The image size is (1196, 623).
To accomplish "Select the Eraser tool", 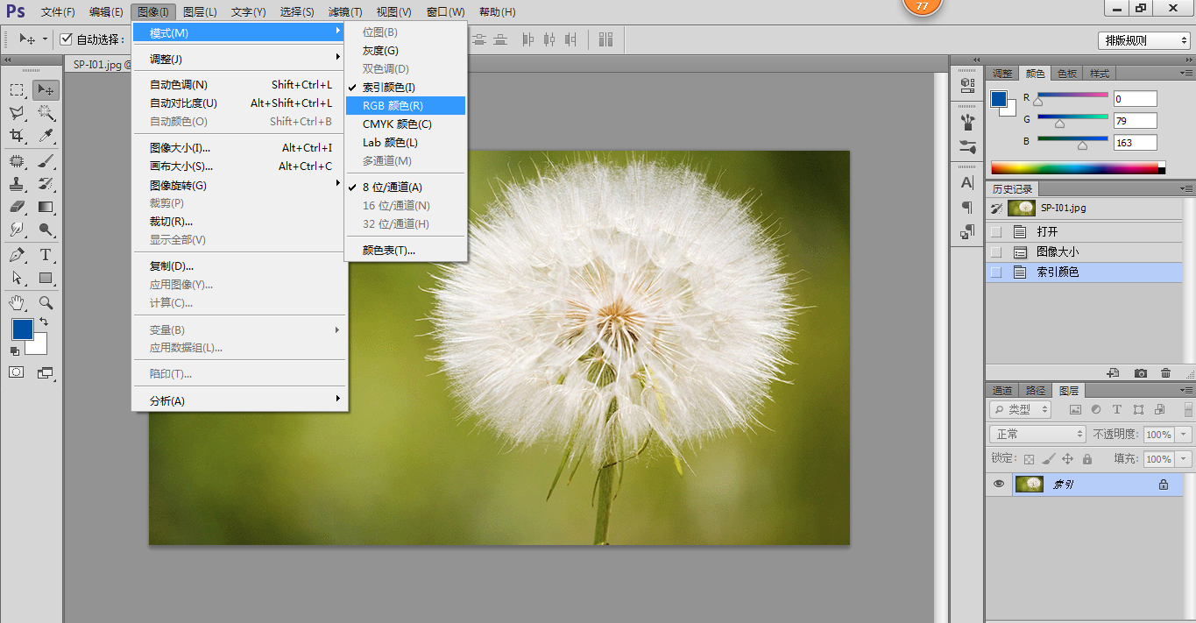I will (x=17, y=207).
